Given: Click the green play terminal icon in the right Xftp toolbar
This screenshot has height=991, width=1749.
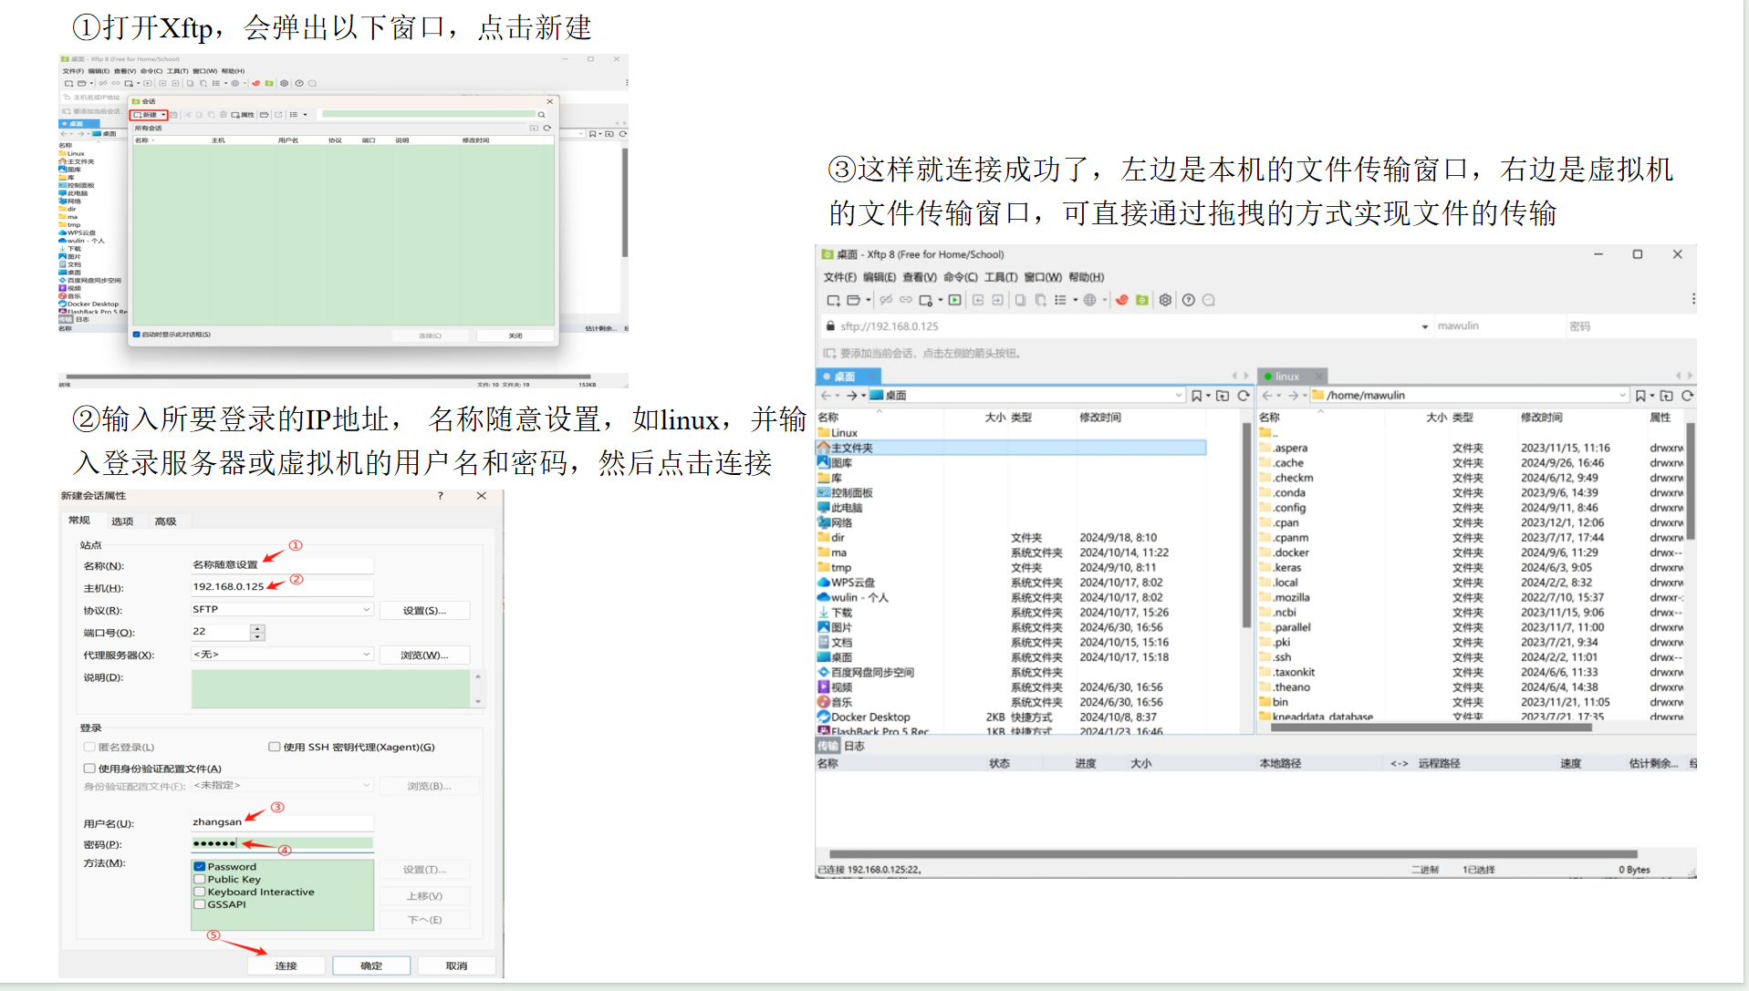Looking at the screenshot, I should (x=954, y=300).
